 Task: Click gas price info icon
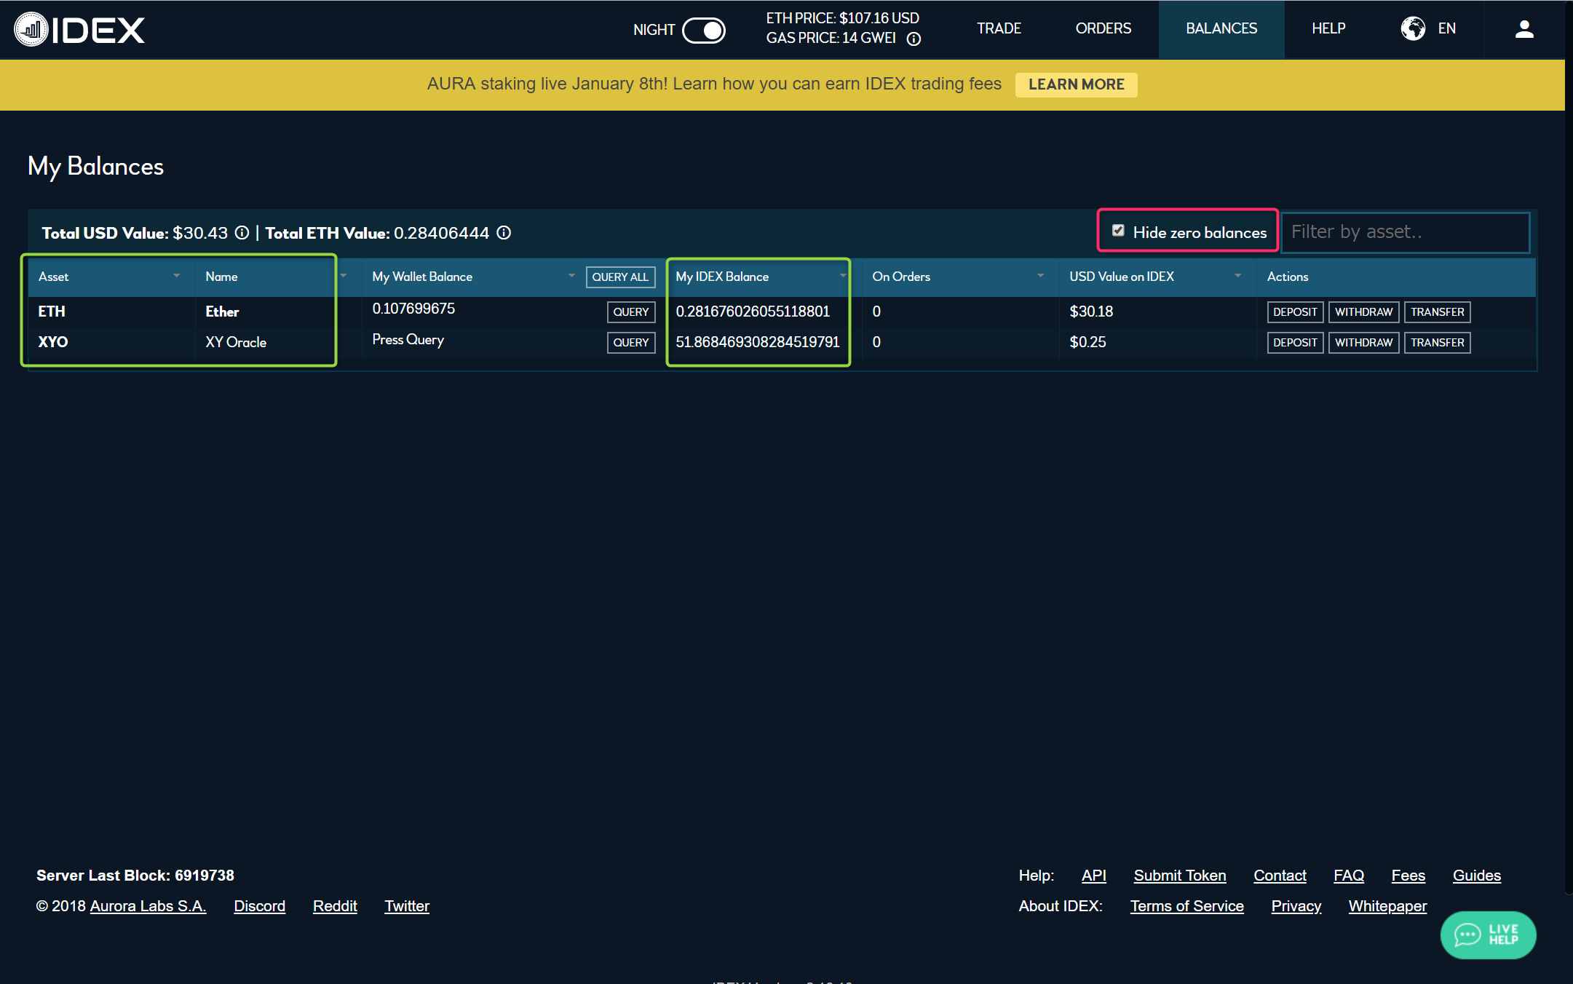(x=914, y=39)
